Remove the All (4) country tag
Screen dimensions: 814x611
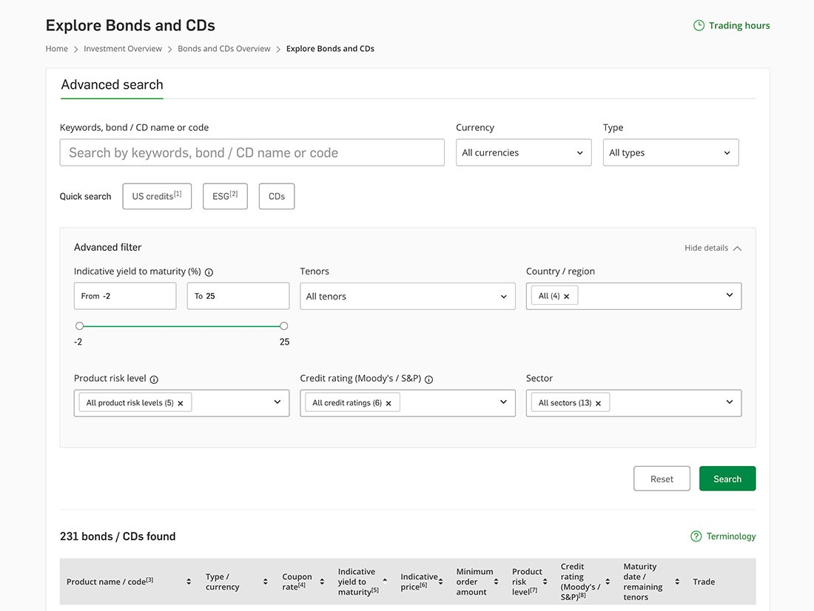[x=566, y=297]
